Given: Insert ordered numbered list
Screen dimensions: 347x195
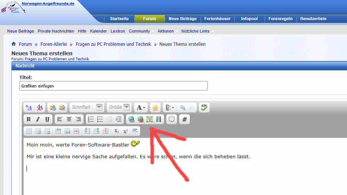Looking at the screenshot, I should click(91, 119).
